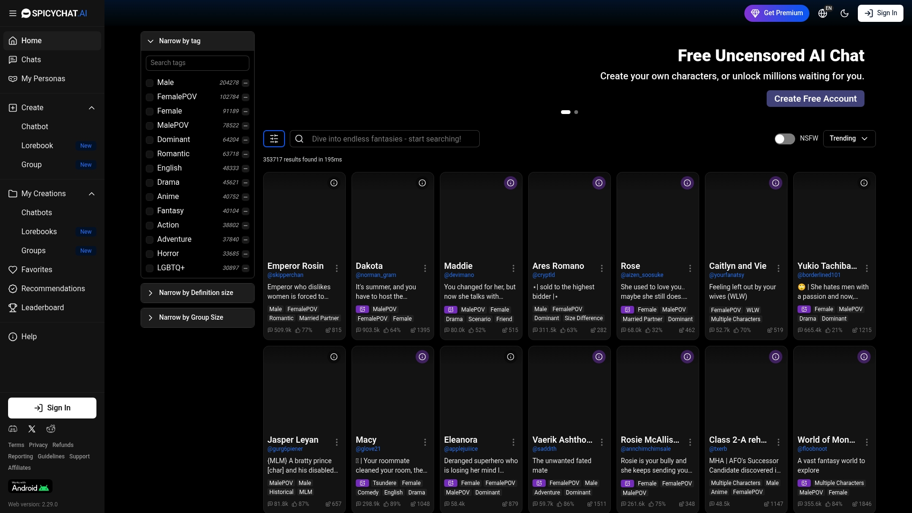This screenshot has width=912, height=513.
Task: Open three-dot menu for Macy
Action: (x=425, y=442)
